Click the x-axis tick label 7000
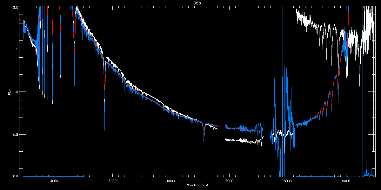 [x=229, y=181]
